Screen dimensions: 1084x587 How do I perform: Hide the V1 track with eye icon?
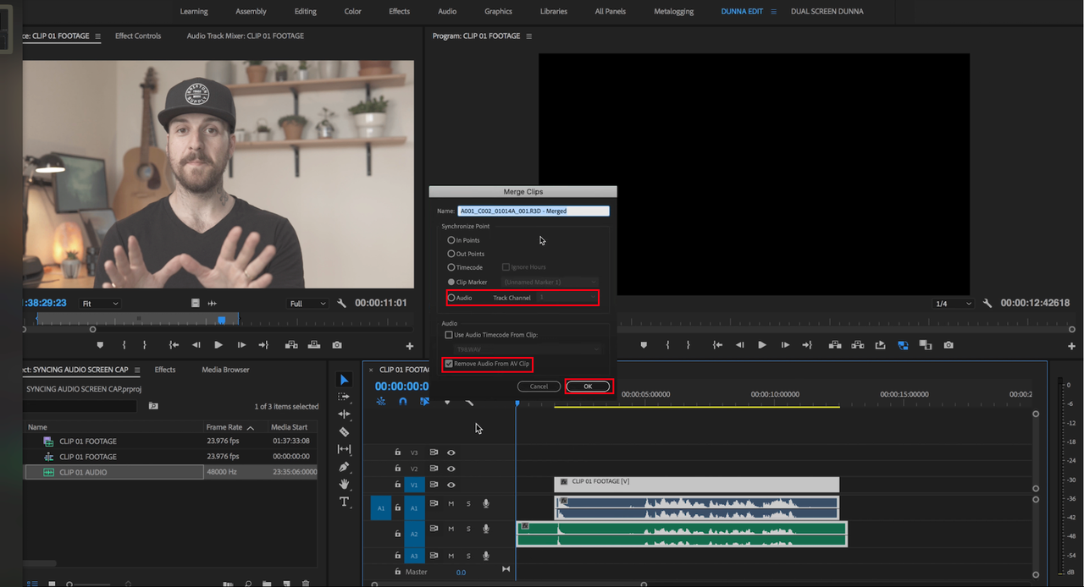[x=451, y=485]
